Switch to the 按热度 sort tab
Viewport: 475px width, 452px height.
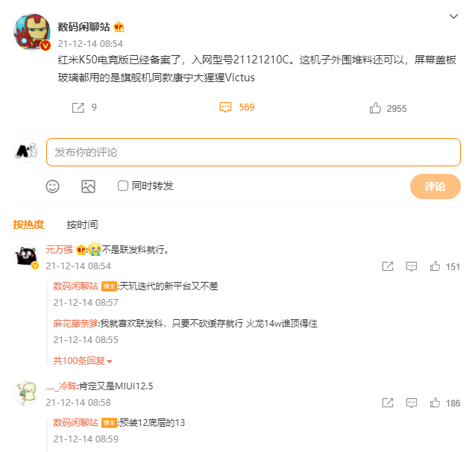tap(28, 225)
